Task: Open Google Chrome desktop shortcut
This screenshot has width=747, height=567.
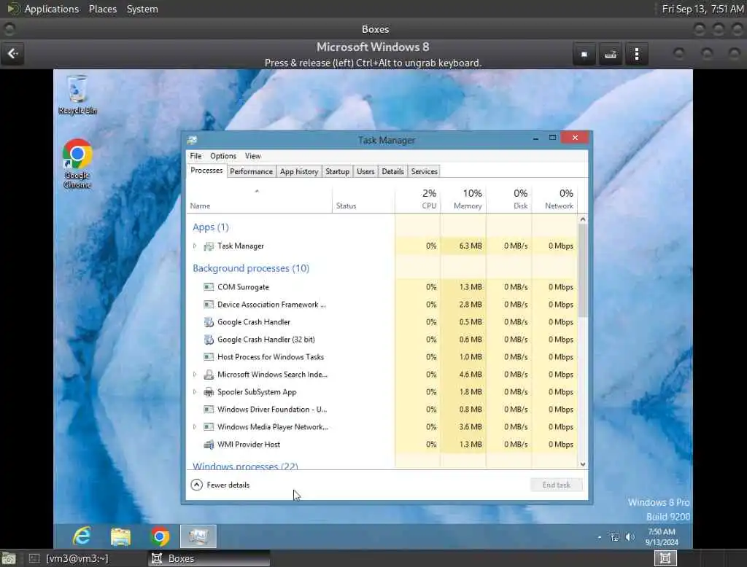Action: coord(77,163)
